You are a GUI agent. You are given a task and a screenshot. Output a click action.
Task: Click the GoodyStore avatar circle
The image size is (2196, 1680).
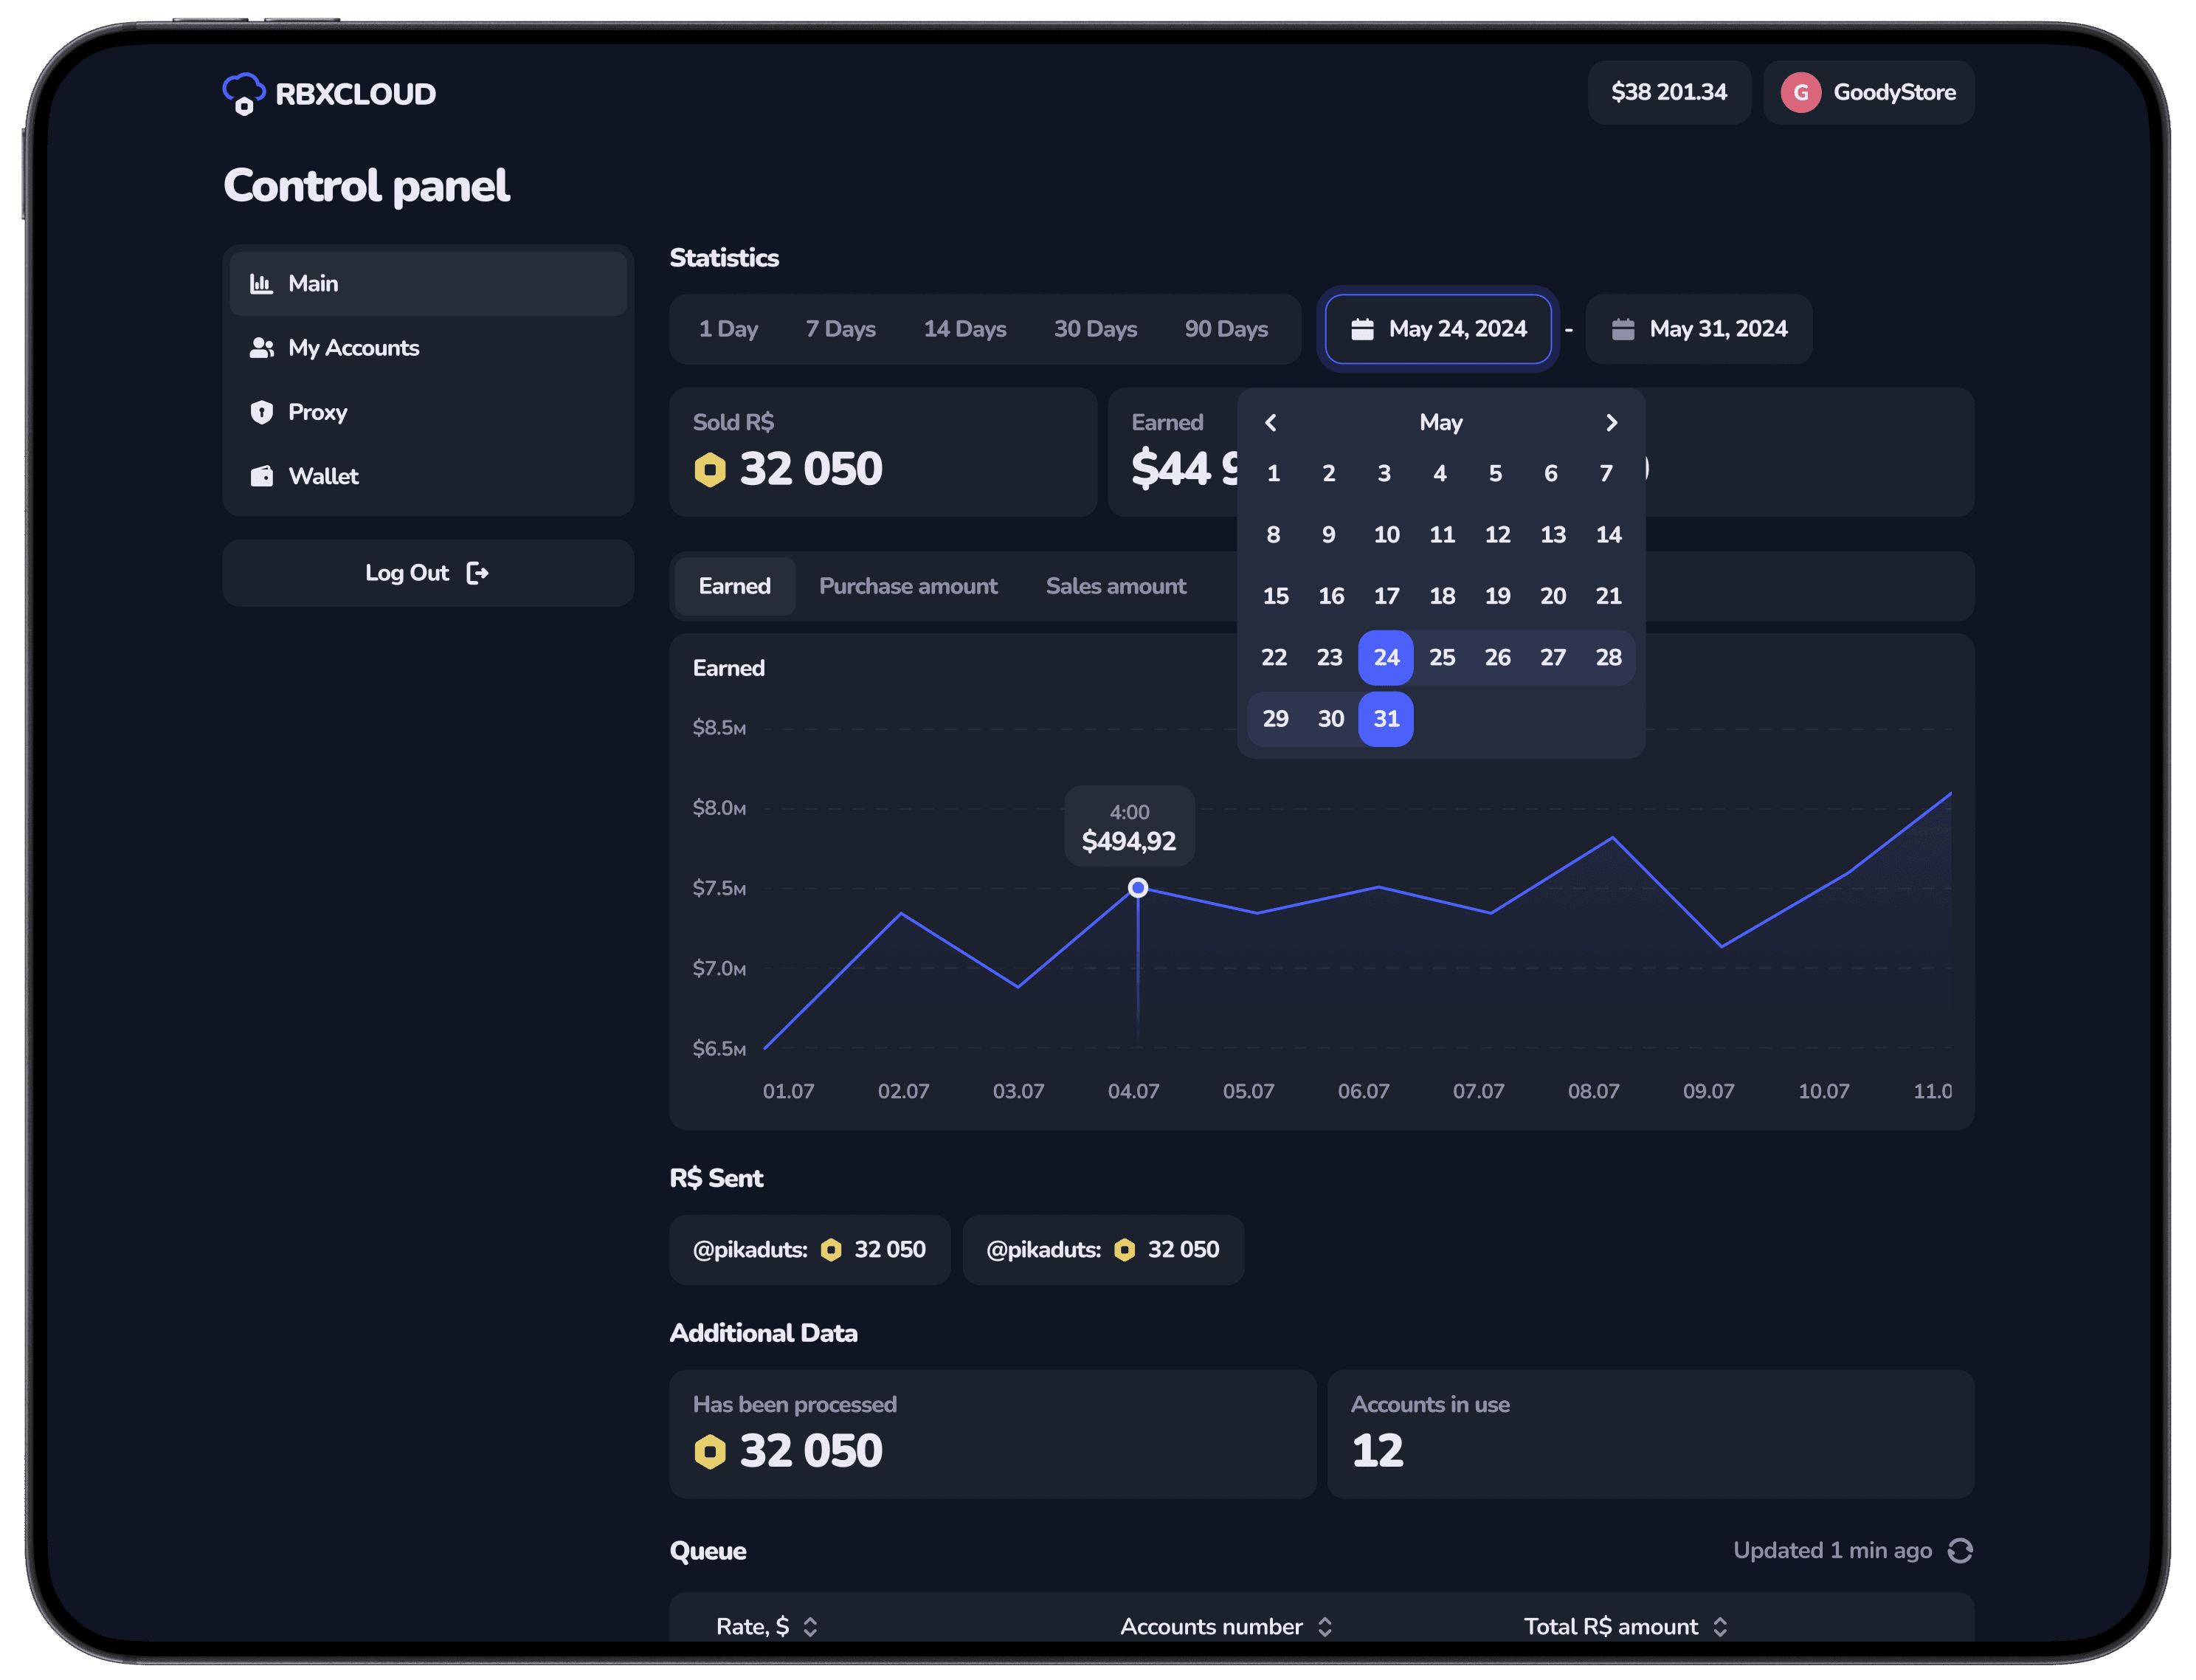point(1800,93)
